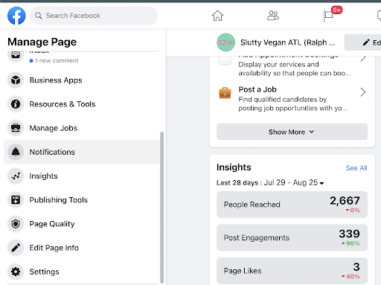Open the Post a Job option

point(292,98)
